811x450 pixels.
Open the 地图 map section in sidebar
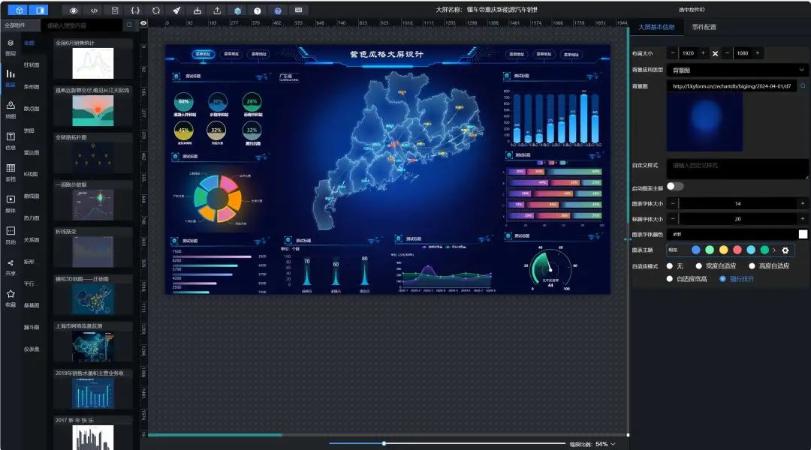click(x=11, y=109)
